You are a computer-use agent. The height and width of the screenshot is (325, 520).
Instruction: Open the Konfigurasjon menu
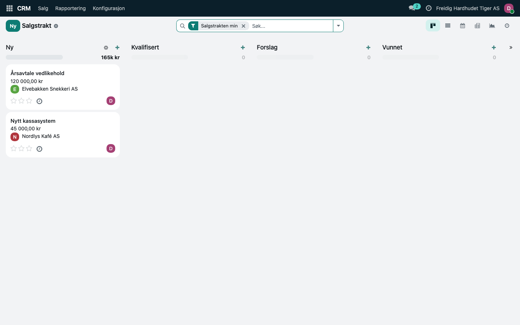click(x=109, y=8)
